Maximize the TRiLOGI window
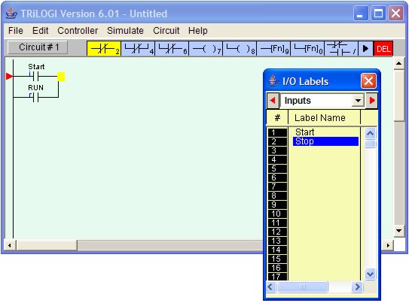The image size is (409, 306). tap(378, 13)
